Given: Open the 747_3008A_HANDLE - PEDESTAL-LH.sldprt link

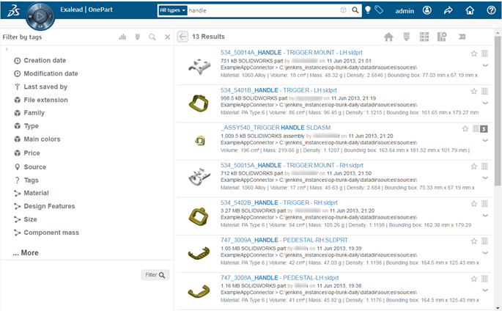Looking at the screenshot, I should tap(279, 278).
